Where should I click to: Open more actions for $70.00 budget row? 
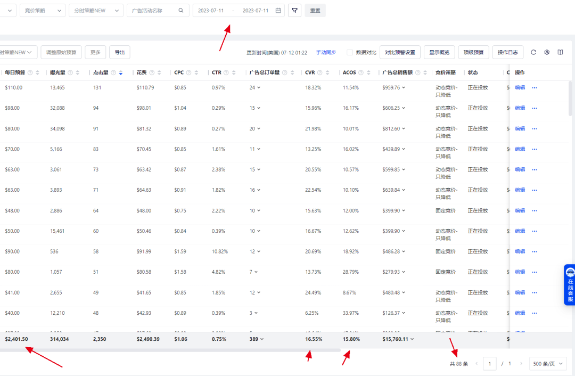pos(535,149)
